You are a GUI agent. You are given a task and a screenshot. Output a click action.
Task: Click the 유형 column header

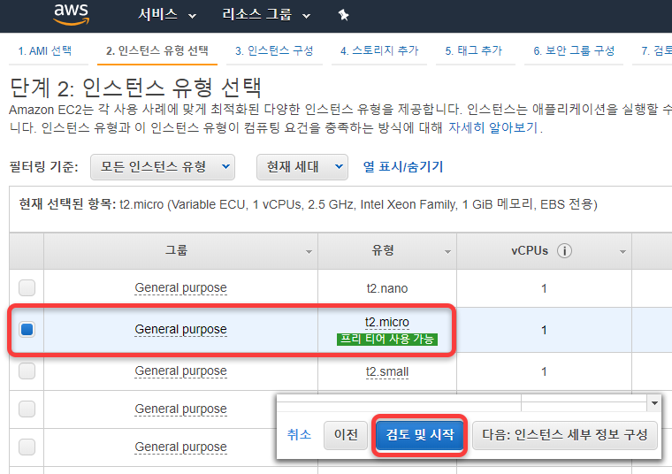click(387, 251)
